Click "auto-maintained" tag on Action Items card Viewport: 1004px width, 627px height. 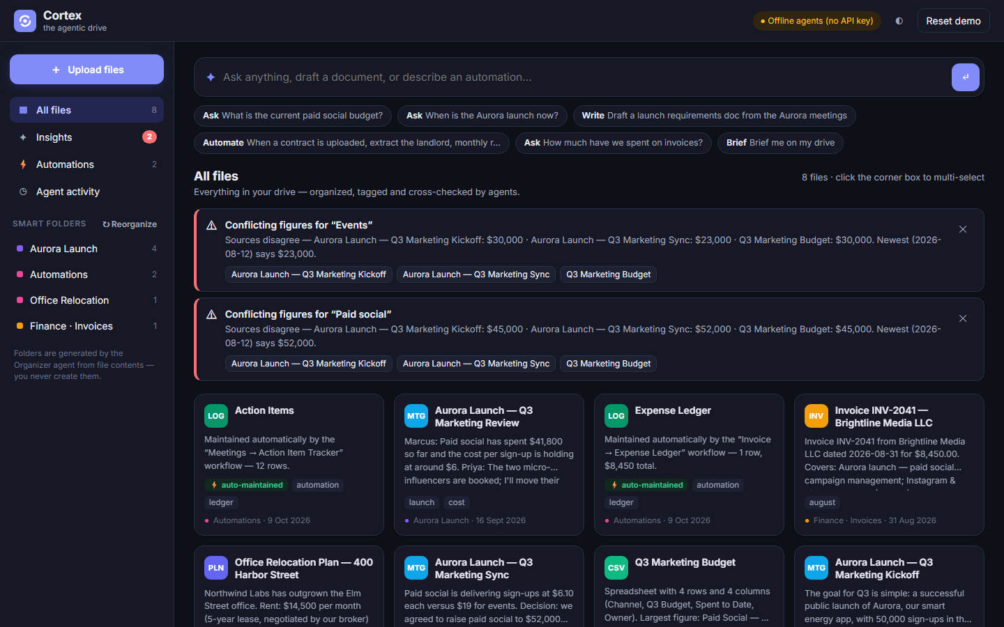point(246,485)
